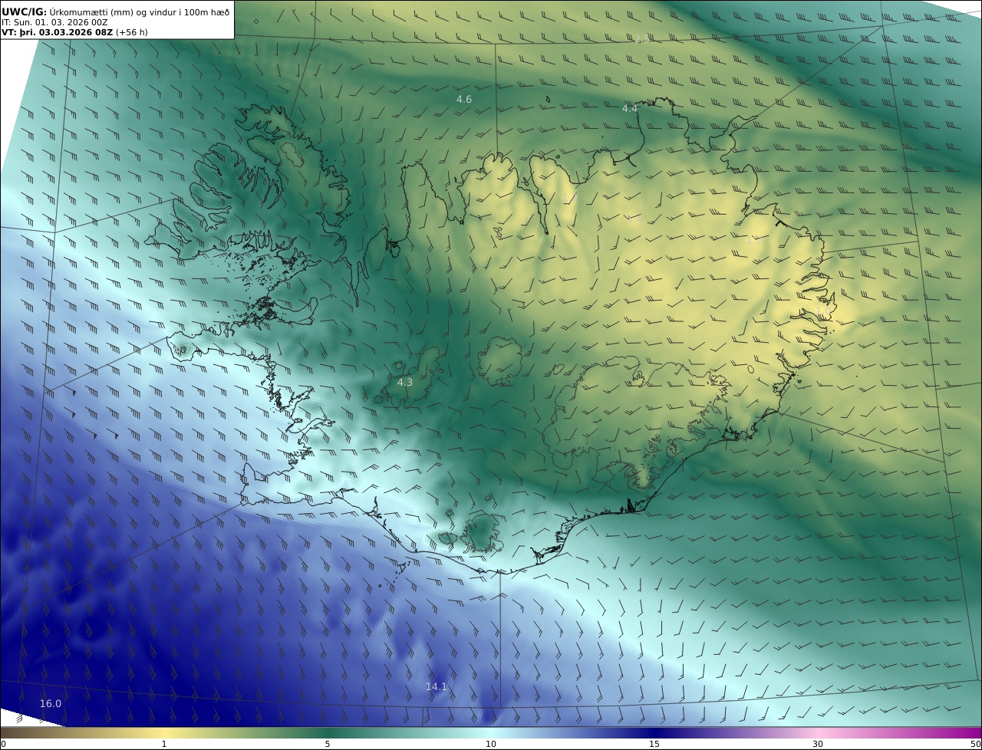982x750 pixels.
Task: Click the 14.1 precipitation value label
Action: [x=436, y=686]
